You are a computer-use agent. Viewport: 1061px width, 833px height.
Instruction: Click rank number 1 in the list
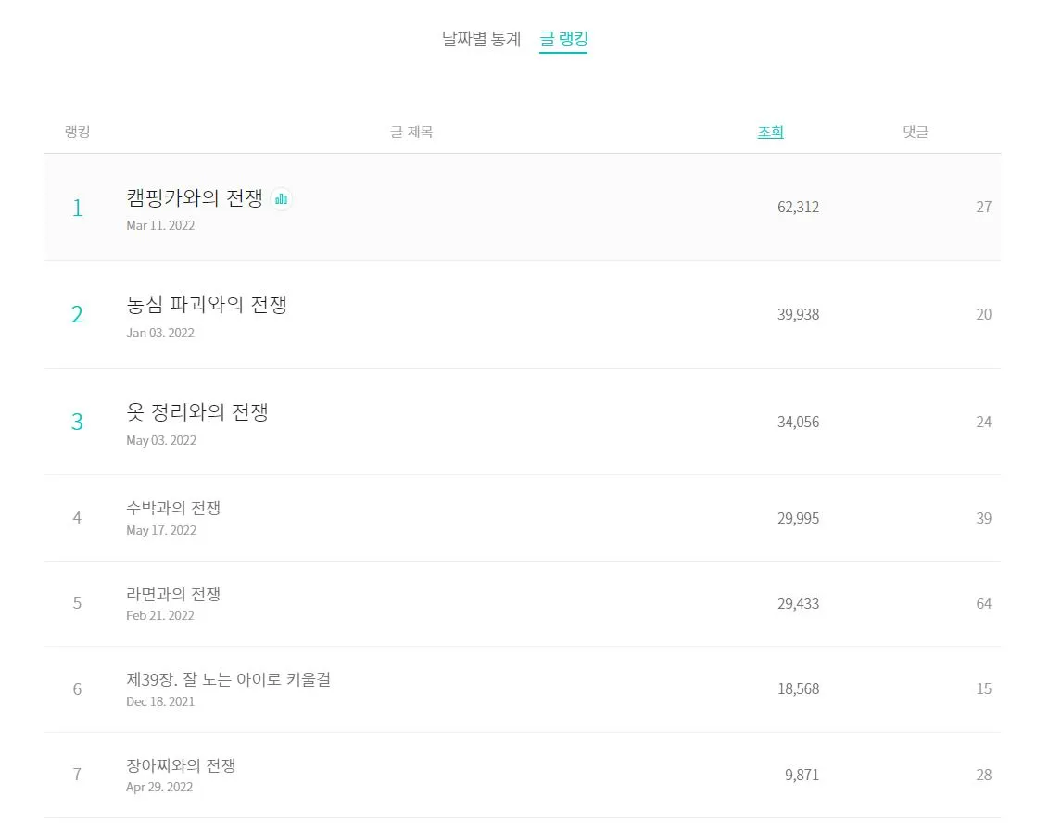(77, 208)
